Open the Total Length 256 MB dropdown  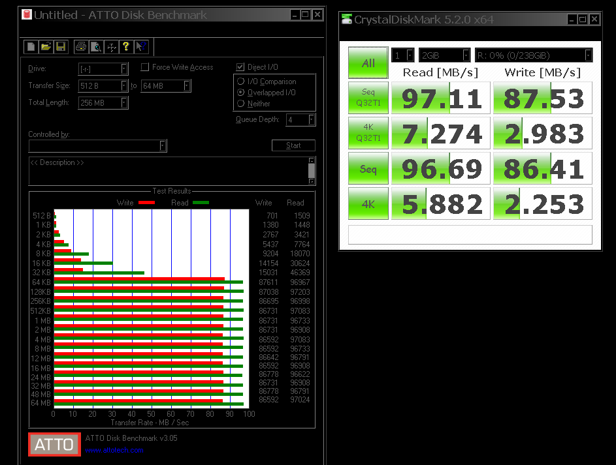123,103
